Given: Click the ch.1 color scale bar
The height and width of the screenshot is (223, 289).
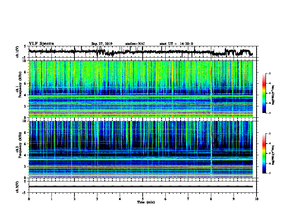Looking at the screenshot, I should tap(264, 93).
